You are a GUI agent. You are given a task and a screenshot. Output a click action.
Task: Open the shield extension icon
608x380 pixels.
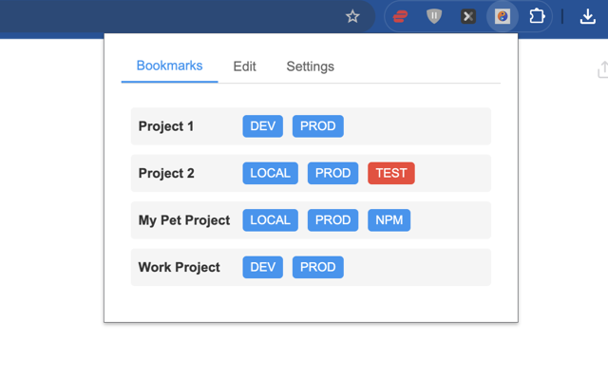[434, 16]
